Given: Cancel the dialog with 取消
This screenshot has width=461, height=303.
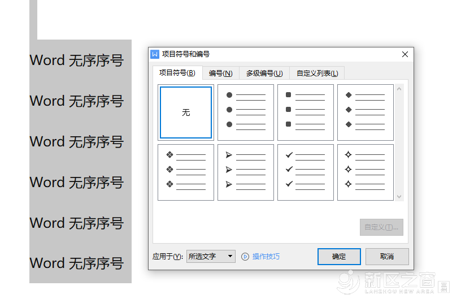Looking at the screenshot, I should pos(387,257).
